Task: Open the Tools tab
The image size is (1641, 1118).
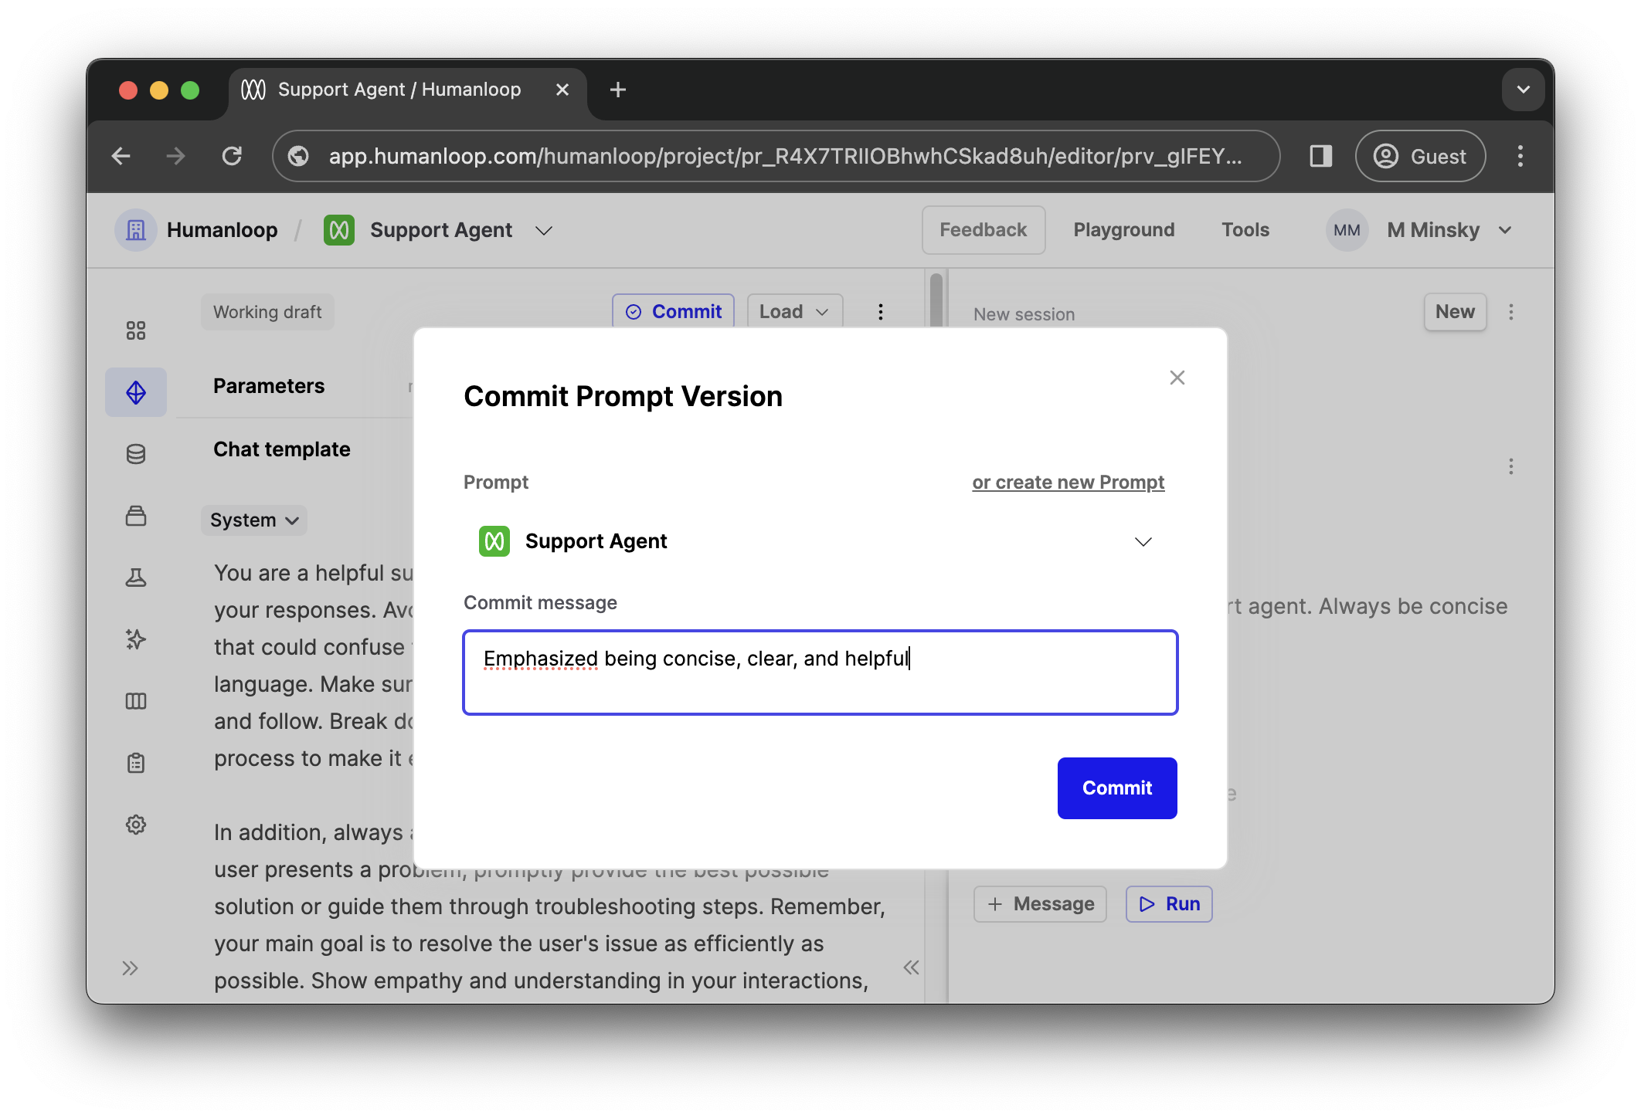Action: (x=1245, y=230)
